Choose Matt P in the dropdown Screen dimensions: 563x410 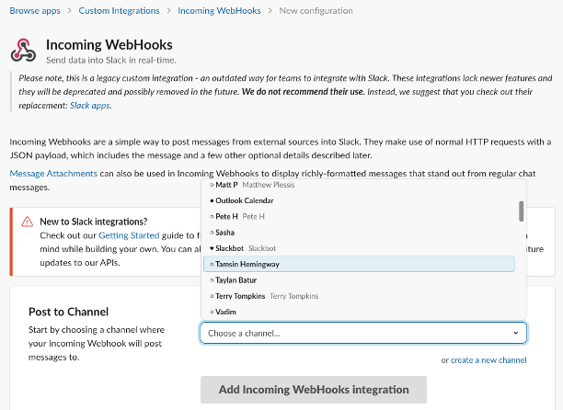(359, 185)
